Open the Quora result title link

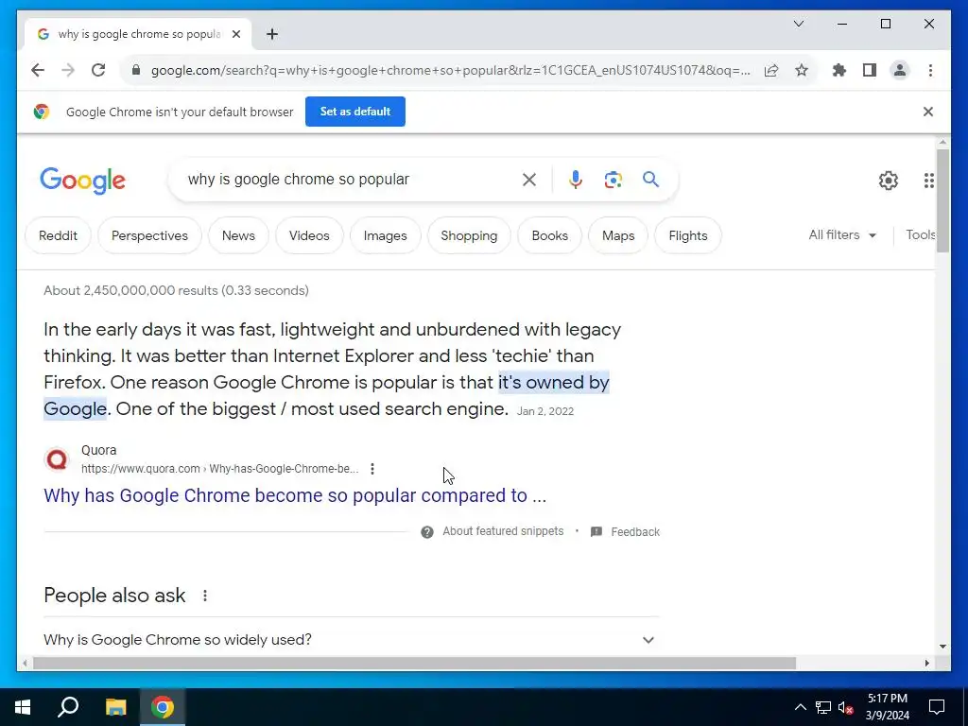point(295,495)
